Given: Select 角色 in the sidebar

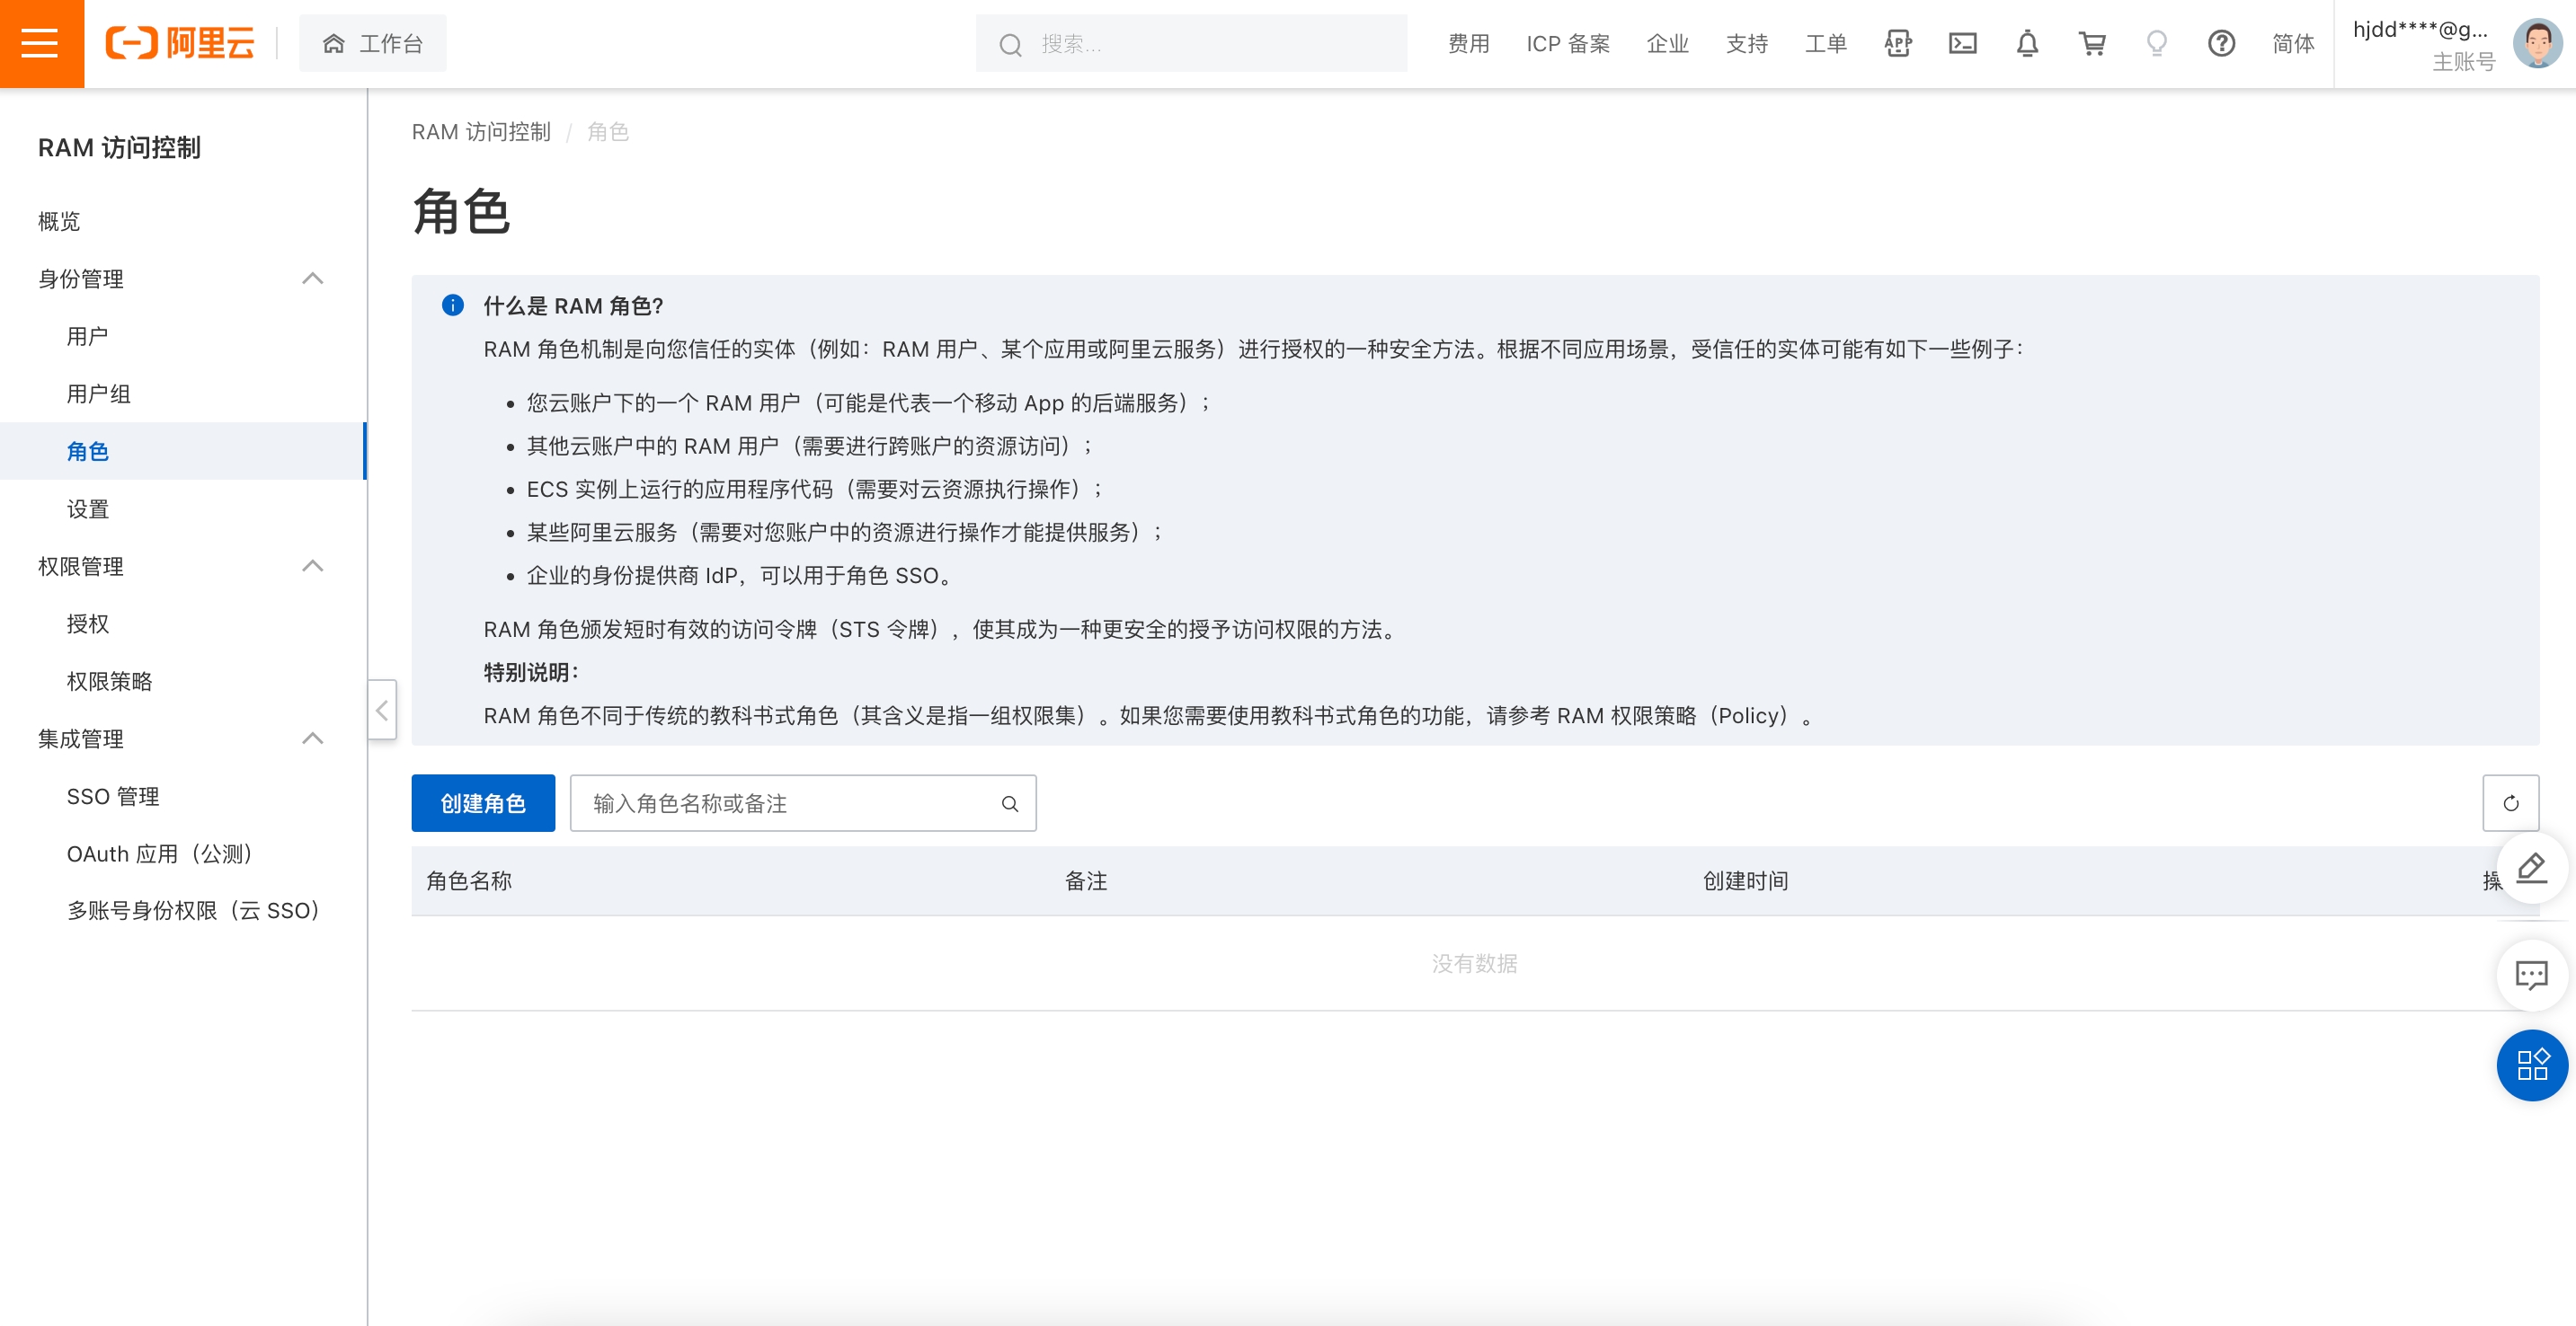Looking at the screenshot, I should (182, 451).
